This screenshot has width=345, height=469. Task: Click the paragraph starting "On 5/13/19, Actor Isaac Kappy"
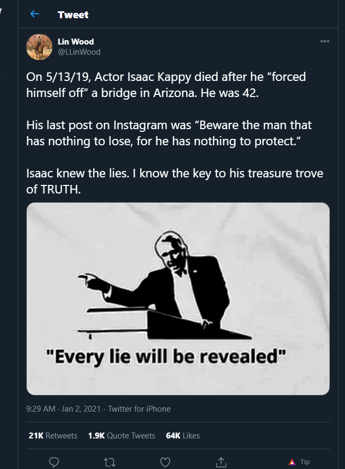166,84
